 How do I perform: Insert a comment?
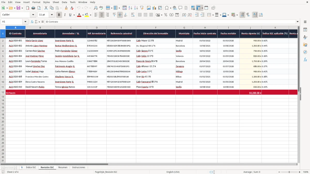(x=180, y=8)
